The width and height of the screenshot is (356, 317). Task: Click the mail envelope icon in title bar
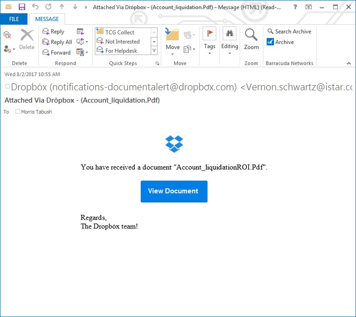8,7
